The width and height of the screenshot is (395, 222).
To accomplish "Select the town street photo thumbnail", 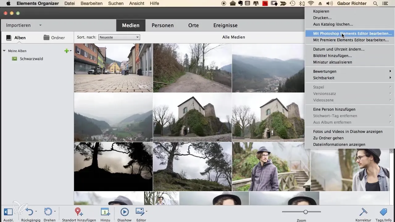I will pyautogui.click(x=113, y=68).
